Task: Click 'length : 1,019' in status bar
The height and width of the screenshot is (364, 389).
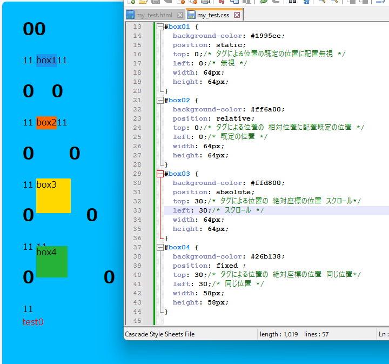Action: coord(279,334)
